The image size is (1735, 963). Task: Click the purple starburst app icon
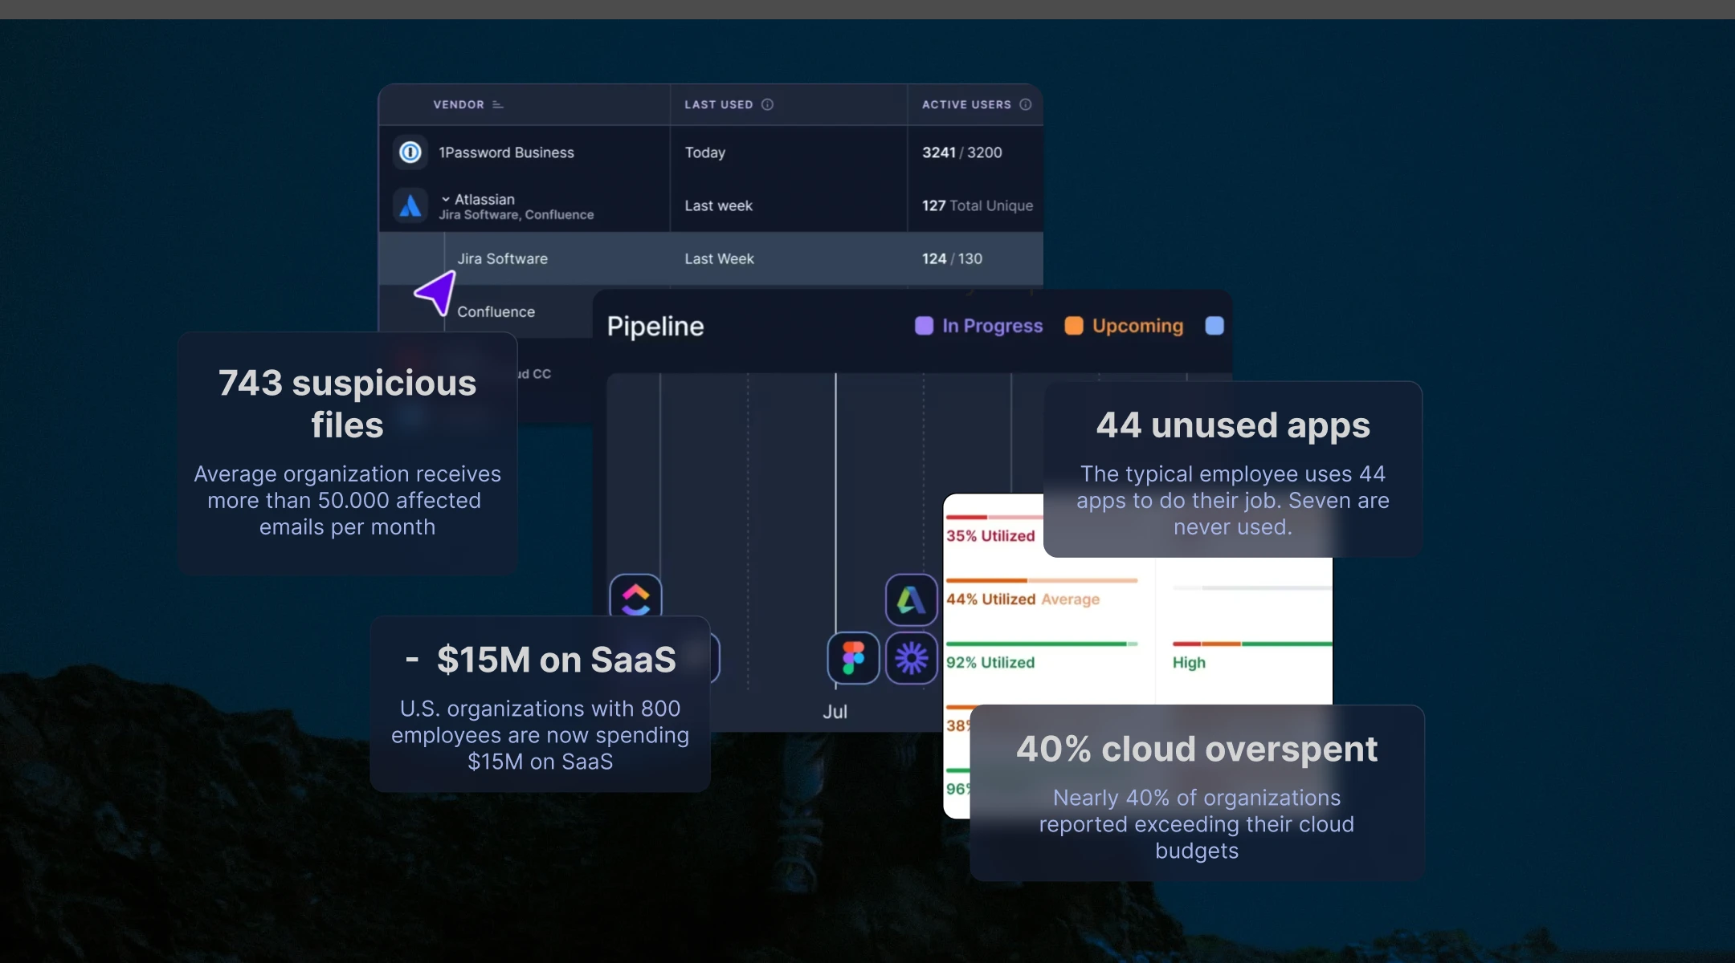pos(911,658)
